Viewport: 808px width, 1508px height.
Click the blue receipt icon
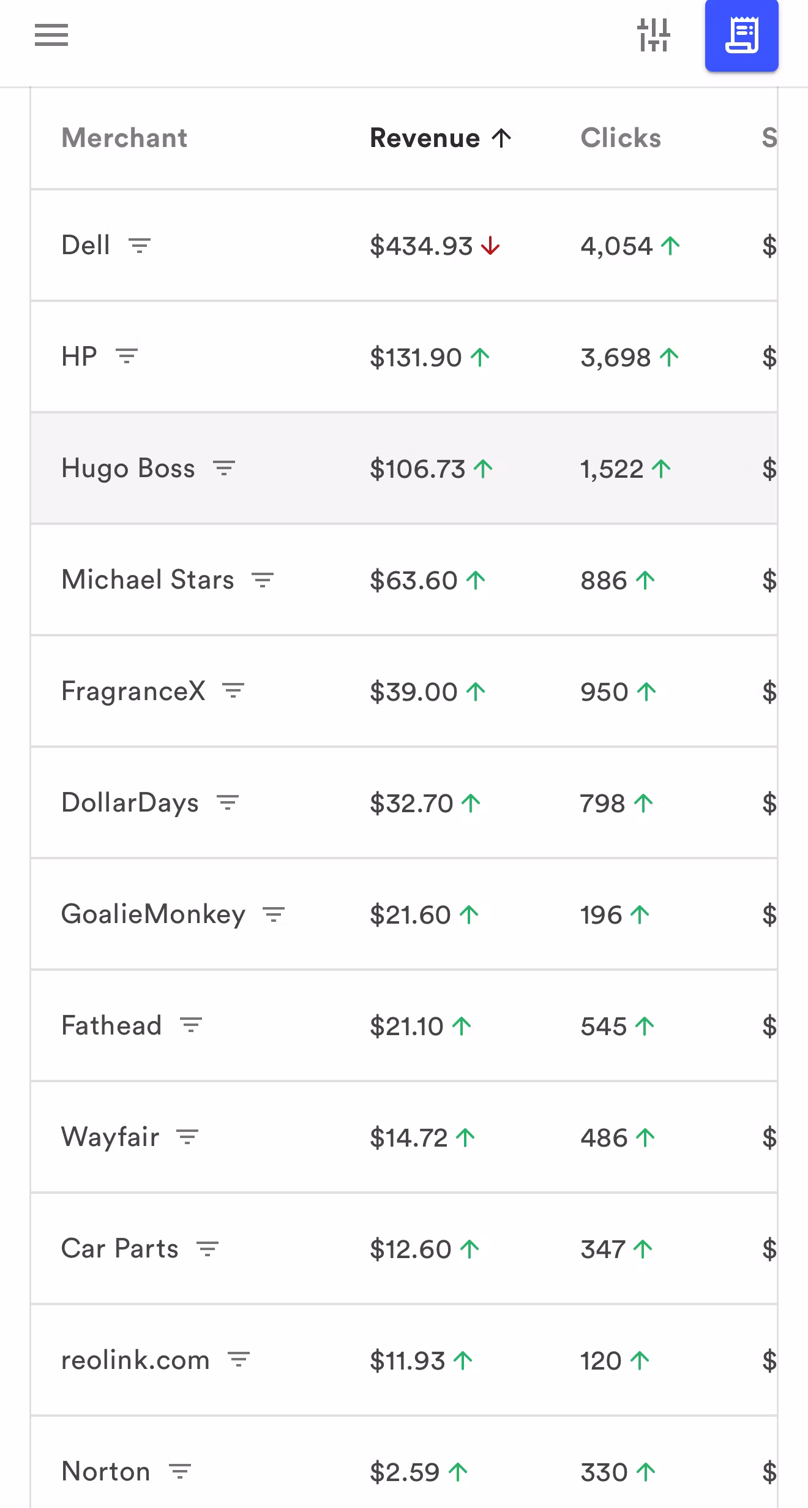pyautogui.click(x=741, y=36)
